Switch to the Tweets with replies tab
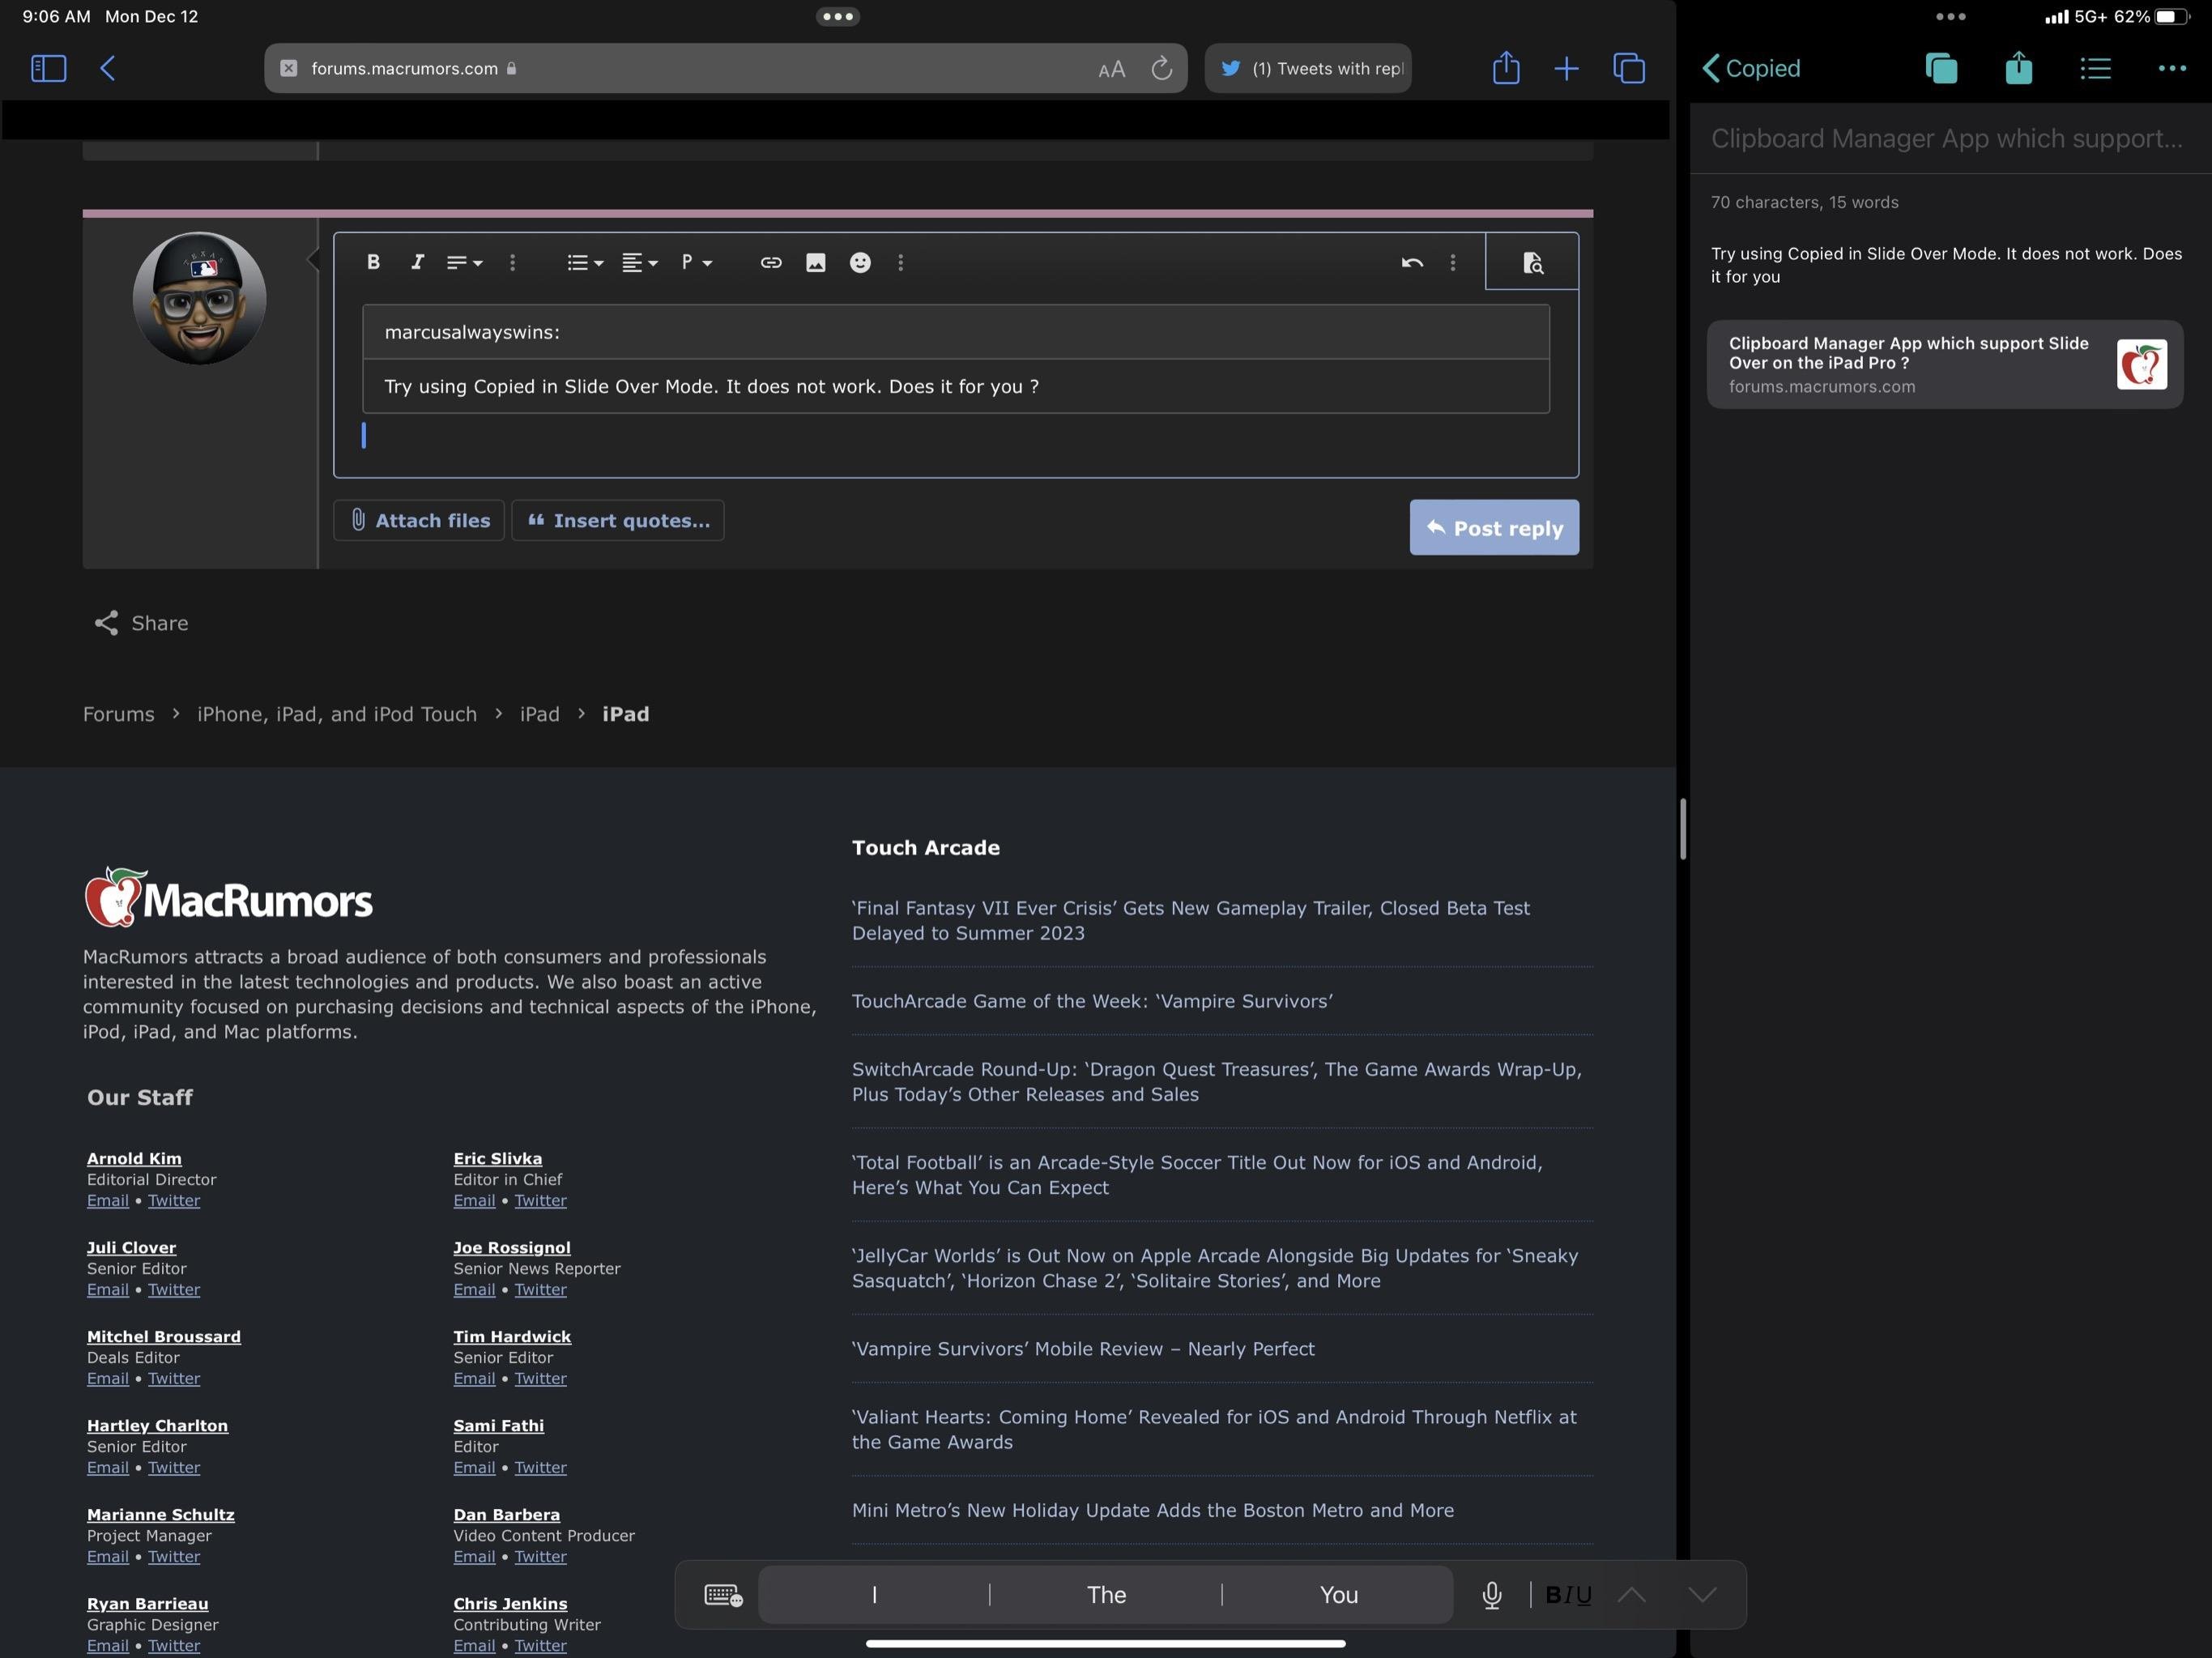 (1308, 68)
